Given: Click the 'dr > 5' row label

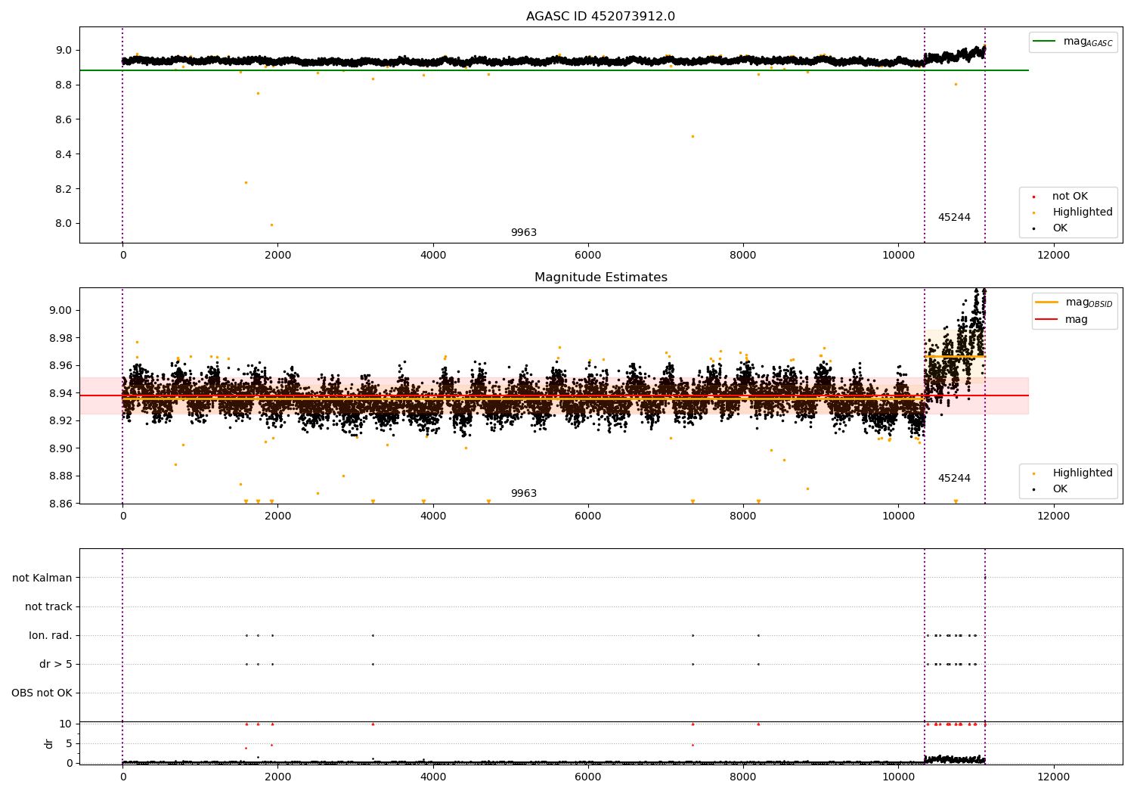Looking at the screenshot, I should [x=56, y=664].
